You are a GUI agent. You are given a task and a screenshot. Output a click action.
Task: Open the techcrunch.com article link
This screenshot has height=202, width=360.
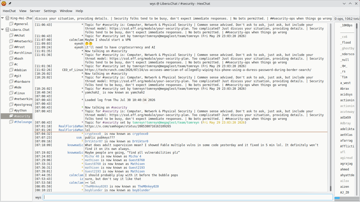198,70
